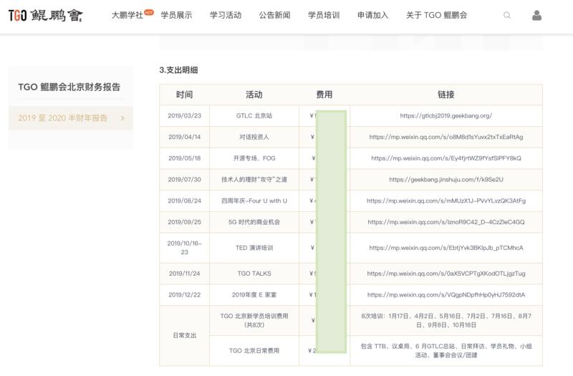Click the 费用 column header
The width and height of the screenshot is (573, 376).
pyautogui.click(x=324, y=95)
